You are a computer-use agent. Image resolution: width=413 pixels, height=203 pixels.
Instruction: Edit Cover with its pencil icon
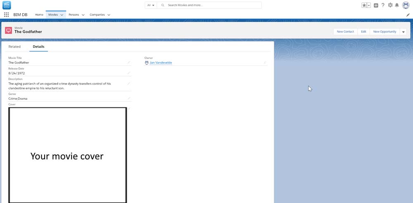point(129,108)
